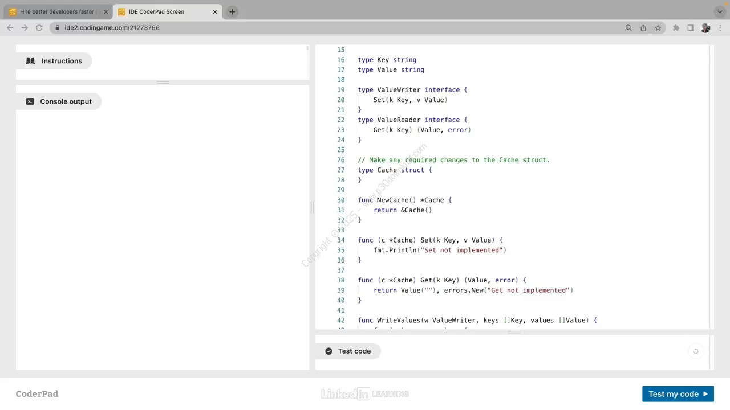Expand the Test code panel
730x410 pixels.
coord(348,351)
